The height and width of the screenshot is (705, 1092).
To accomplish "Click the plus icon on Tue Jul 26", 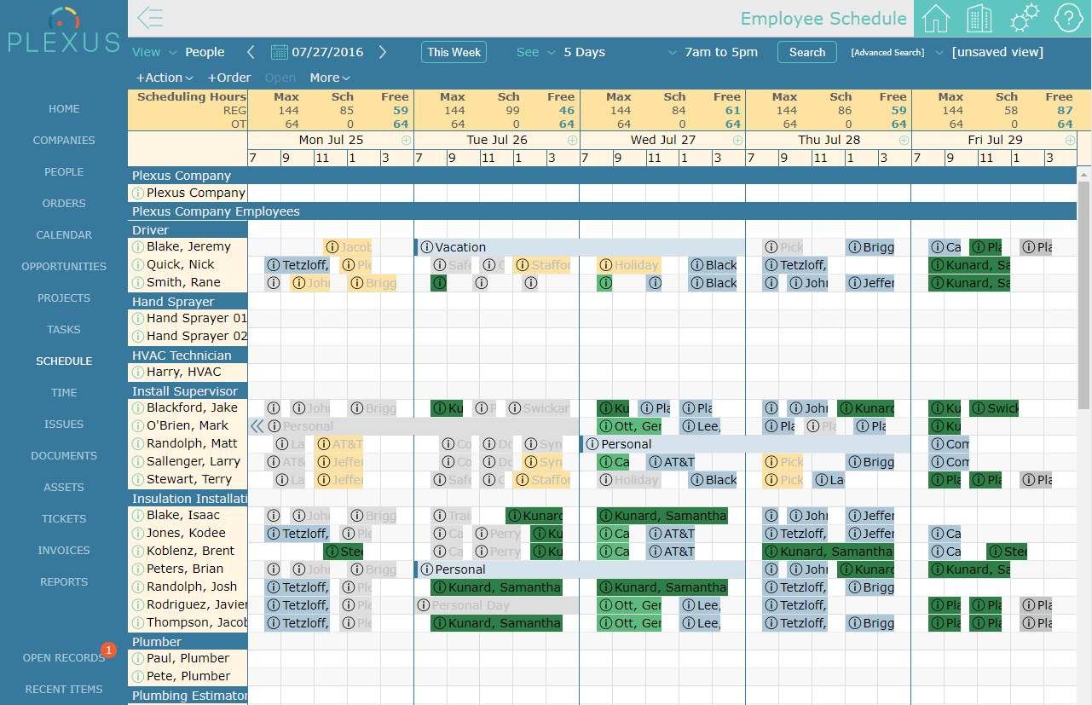I will coord(572,140).
